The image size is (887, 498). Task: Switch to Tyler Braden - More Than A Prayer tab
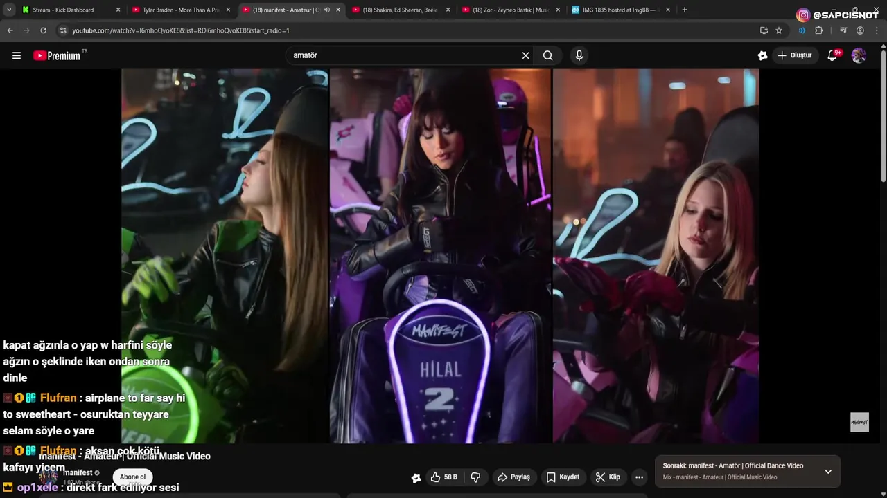point(181,10)
